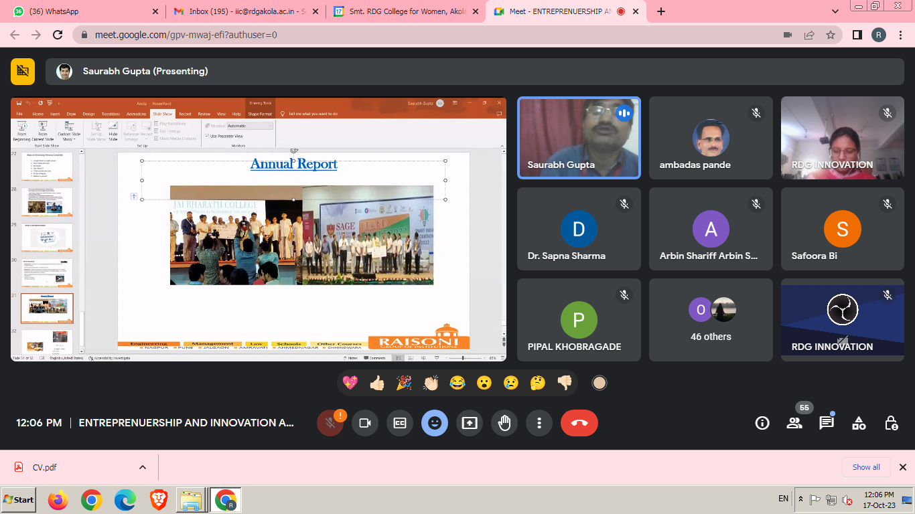Viewport: 915px width, 514px height.
Task: Turn on microphone in Meet controls
Action: 330,423
